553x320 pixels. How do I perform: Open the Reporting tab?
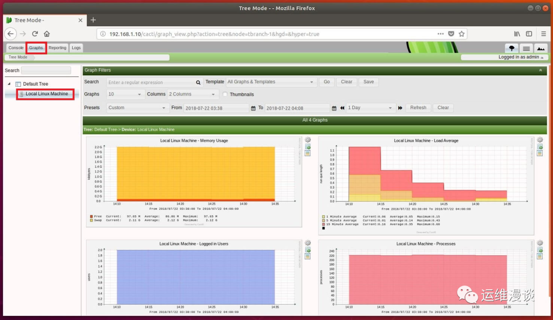pyautogui.click(x=57, y=48)
